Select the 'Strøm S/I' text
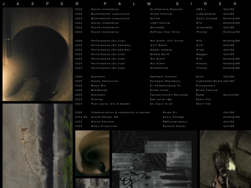Viewport: 251px width, 188px height. (170, 112)
